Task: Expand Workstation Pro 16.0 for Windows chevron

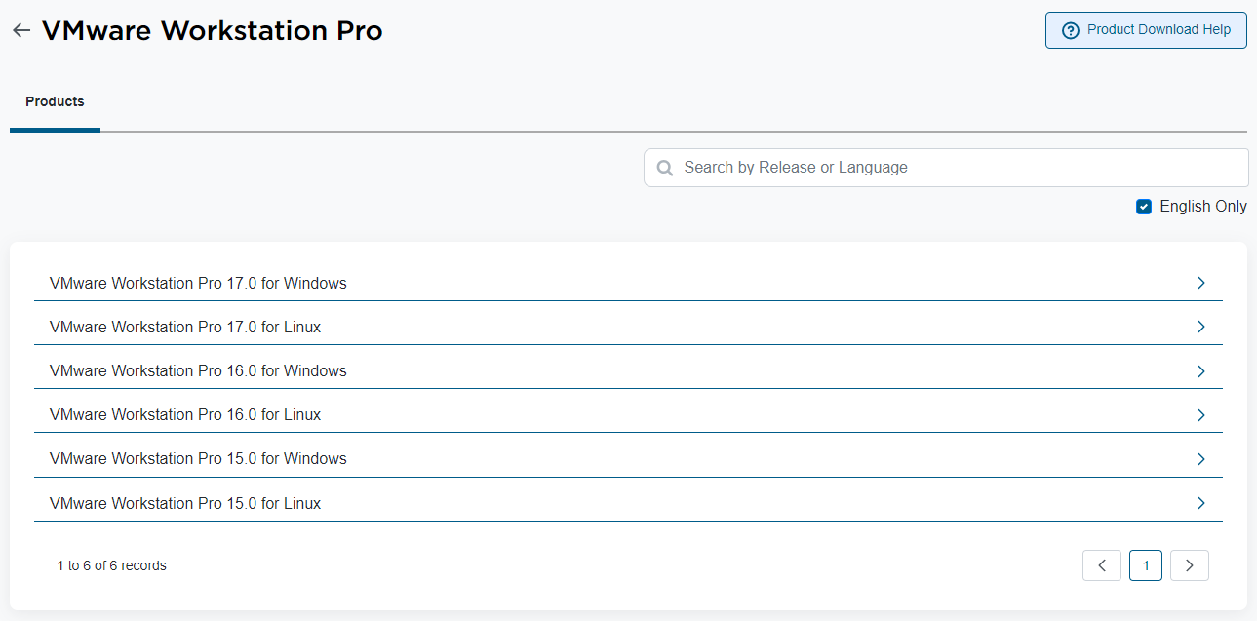Action: click(1201, 371)
